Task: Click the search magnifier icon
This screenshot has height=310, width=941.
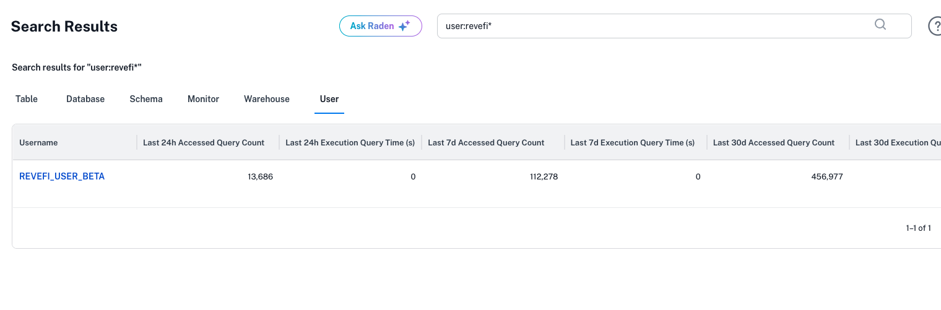Action: (880, 25)
